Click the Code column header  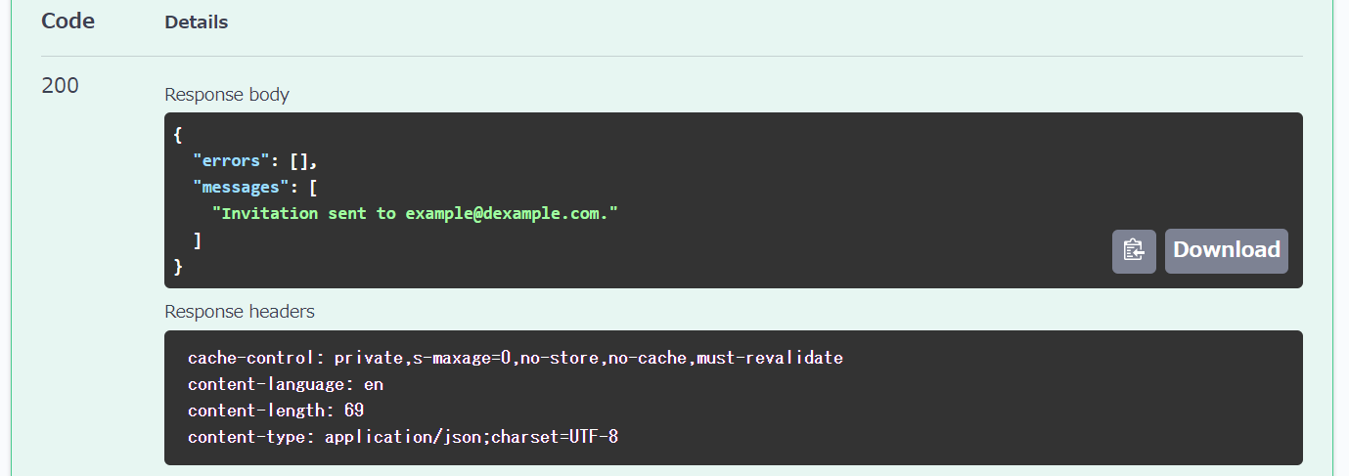click(x=67, y=21)
